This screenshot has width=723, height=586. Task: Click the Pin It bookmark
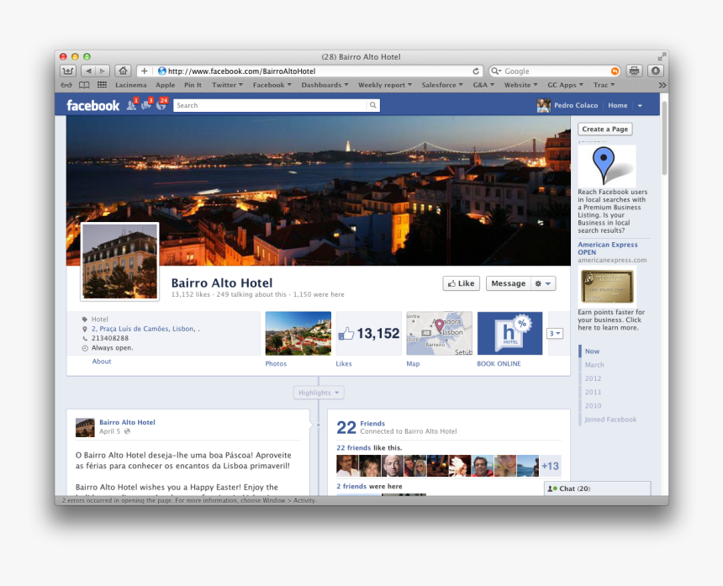click(x=193, y=85)
